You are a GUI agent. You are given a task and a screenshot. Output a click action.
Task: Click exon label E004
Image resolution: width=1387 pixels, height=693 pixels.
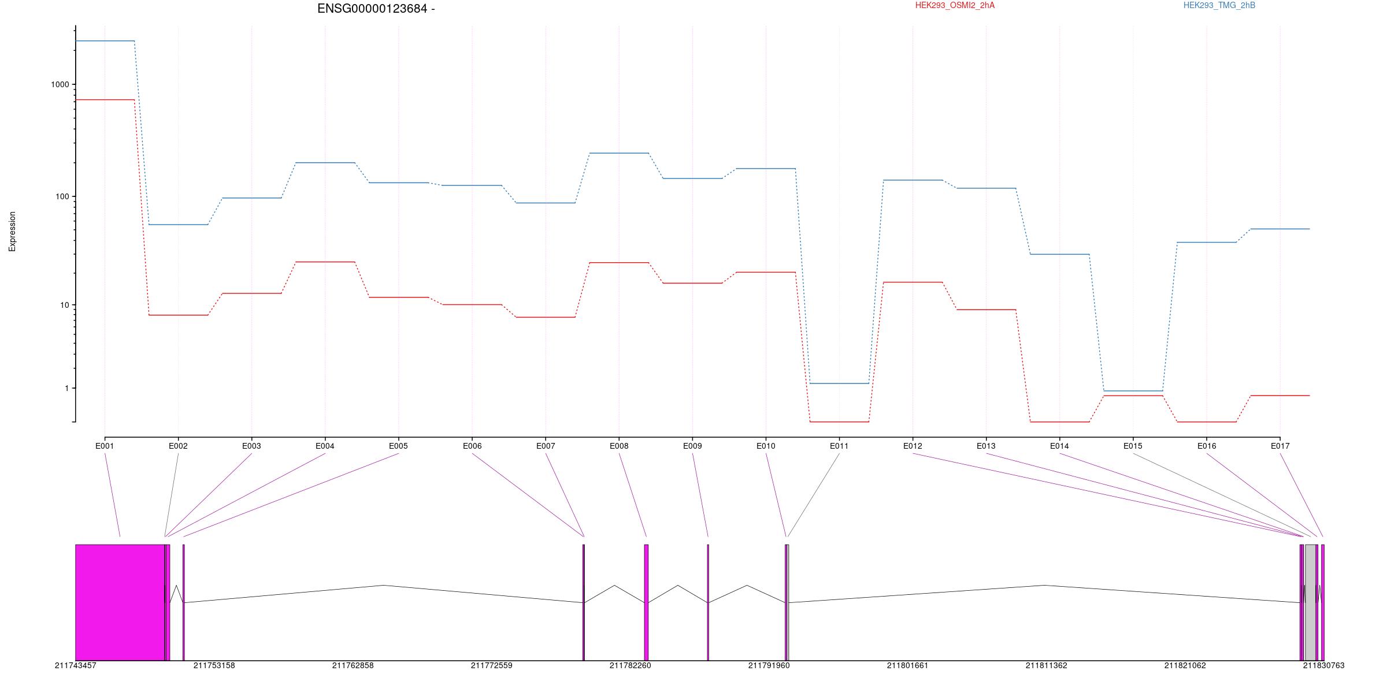pos(325,446)
